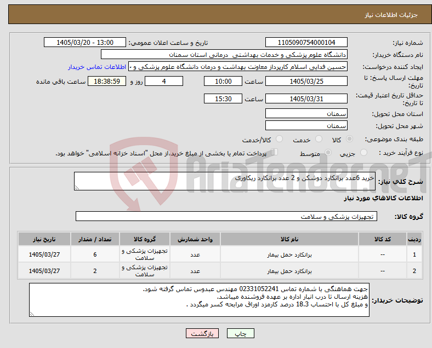
Task: Click the remaining days field showing 4
Action: (164, 81)
